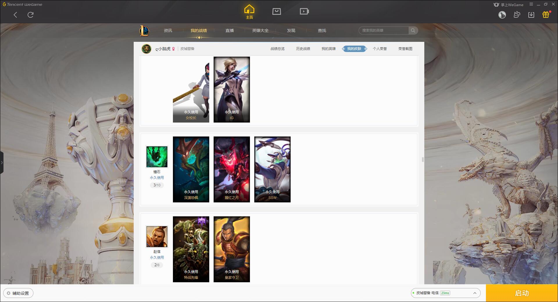Click the 锤石 champion portrait
558x302 pixels.
157,157
